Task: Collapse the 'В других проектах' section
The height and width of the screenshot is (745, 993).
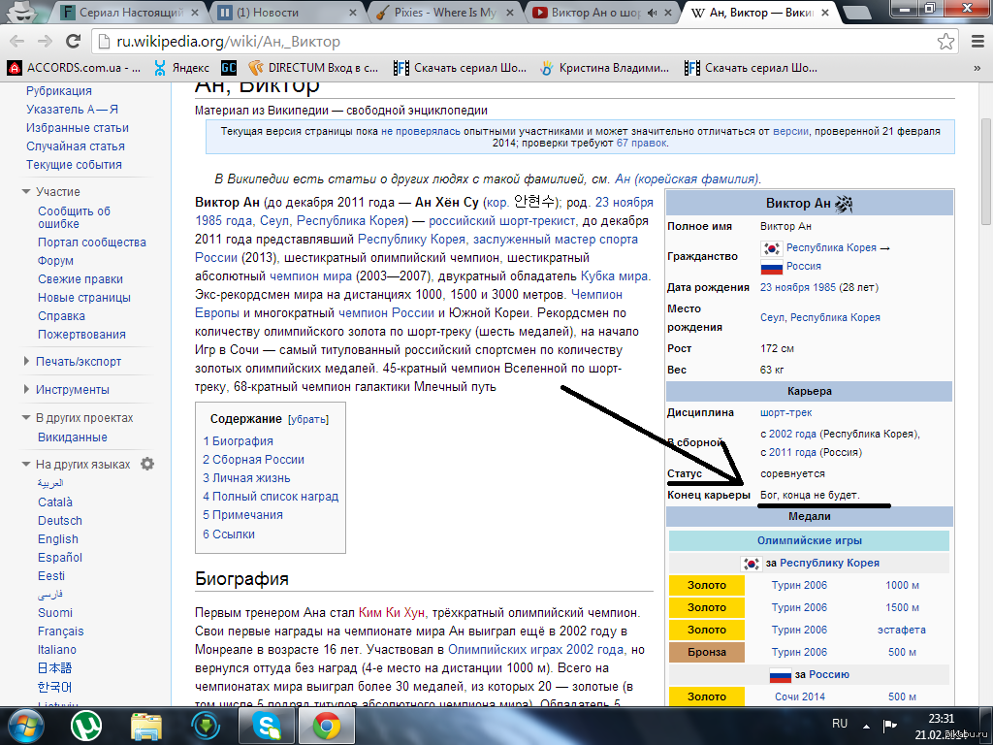Action: [x=26, y=417]
